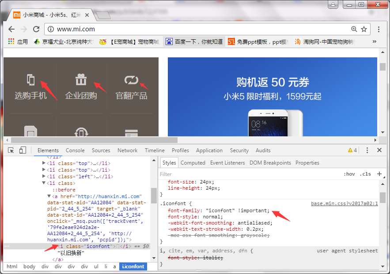Image resolution: width=390 pixels, height=274 pixels.
Task: Close the 小米商城 browser tab
Action: tap(87, 15)
